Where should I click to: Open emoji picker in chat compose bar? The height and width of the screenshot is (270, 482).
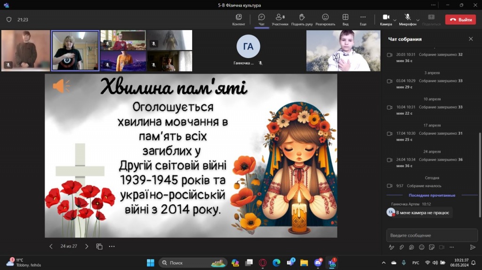pyautogui.click(x=421, y=247)
